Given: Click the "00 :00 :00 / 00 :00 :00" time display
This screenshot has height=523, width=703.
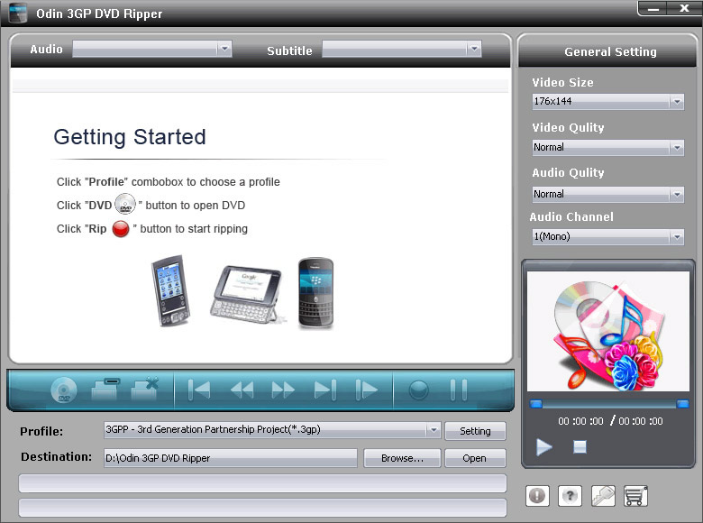Looking at the screenshot, I should click(610, 421).
